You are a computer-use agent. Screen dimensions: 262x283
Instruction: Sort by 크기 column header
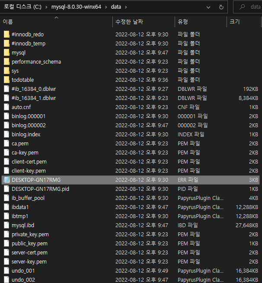point(244,22)
